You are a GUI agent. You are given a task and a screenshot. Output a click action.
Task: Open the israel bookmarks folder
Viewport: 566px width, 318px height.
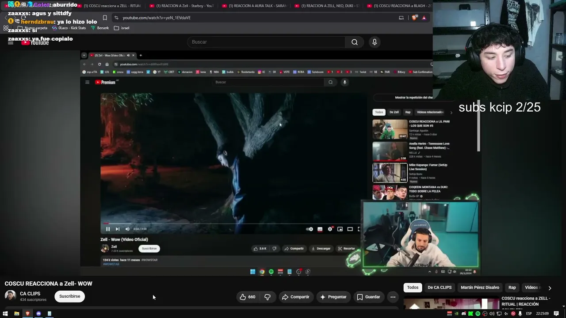(122, 28)
